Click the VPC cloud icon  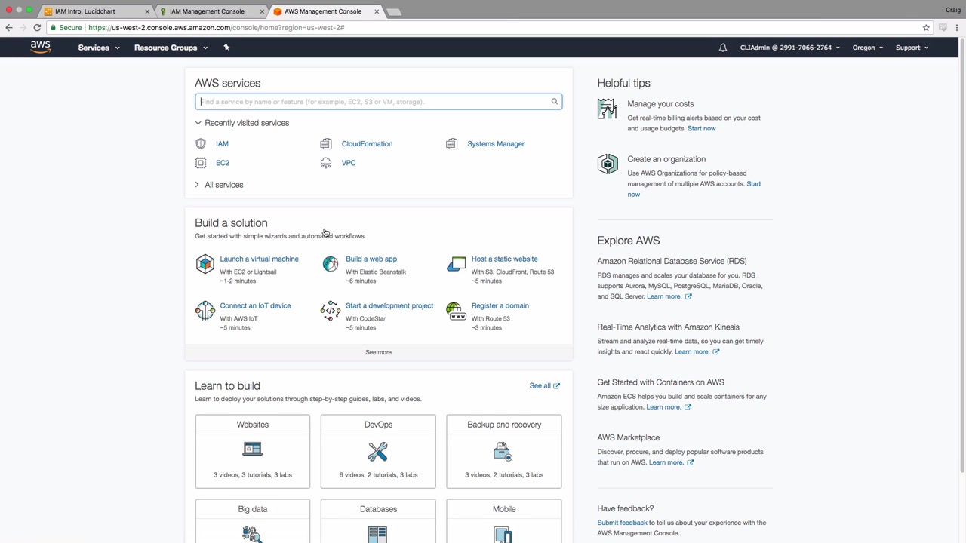tap(326, 163)
